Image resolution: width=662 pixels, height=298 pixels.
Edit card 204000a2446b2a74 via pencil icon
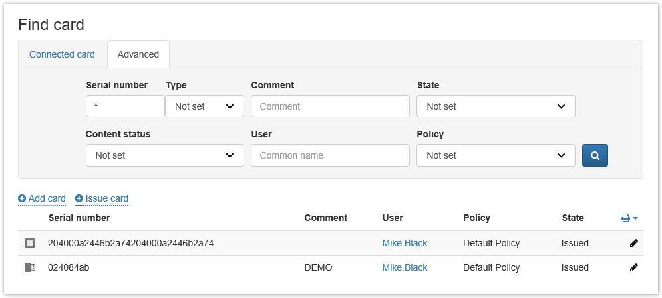(x=633, y=244)
